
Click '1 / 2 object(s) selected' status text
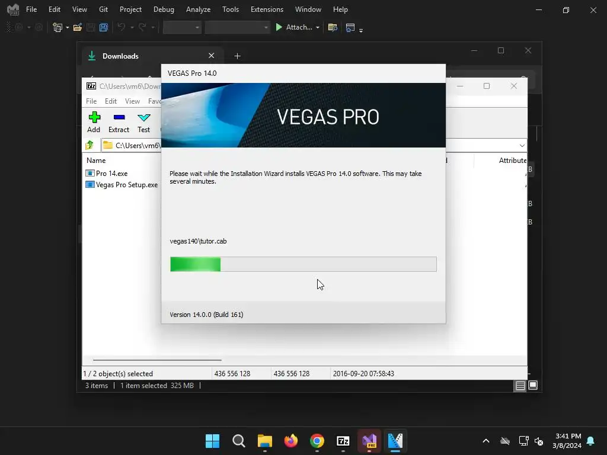pos(118,374)
